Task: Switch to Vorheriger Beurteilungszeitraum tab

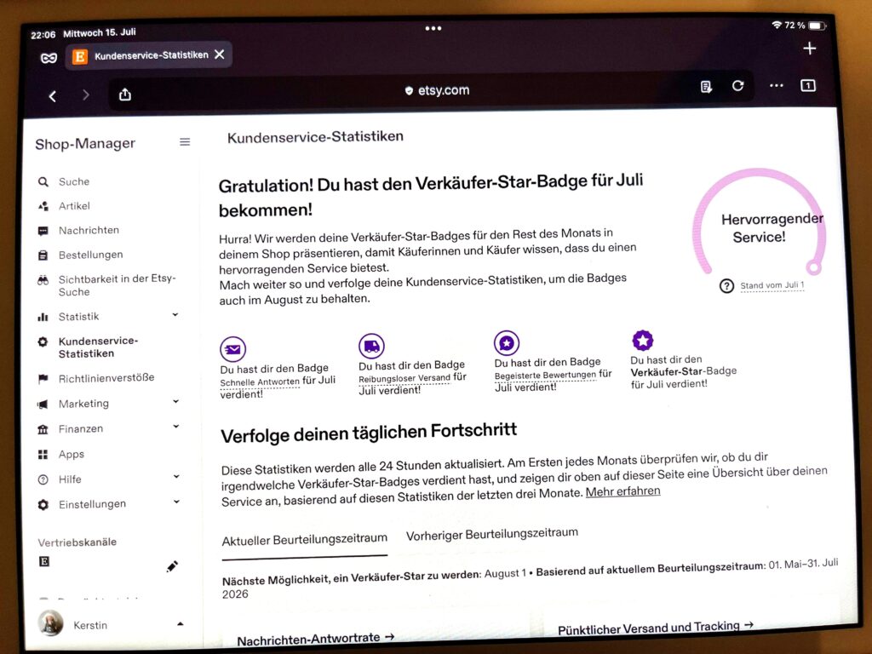Action: [x=492, y=534]
